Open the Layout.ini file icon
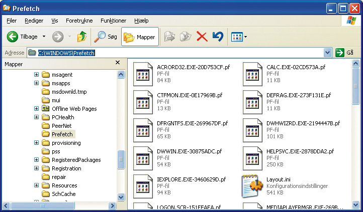Image resolution: width=363 pixels, height=212 pixels. tap(252, 186)
